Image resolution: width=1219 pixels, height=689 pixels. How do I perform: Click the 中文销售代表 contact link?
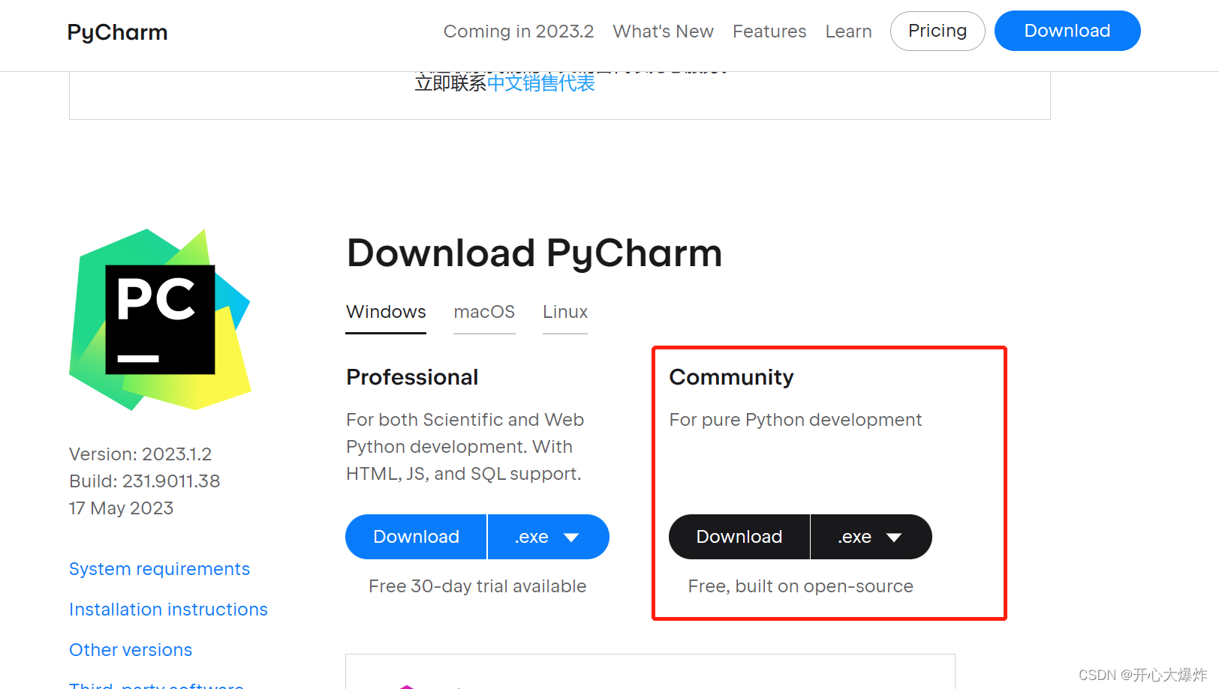(x=541, y=83)
